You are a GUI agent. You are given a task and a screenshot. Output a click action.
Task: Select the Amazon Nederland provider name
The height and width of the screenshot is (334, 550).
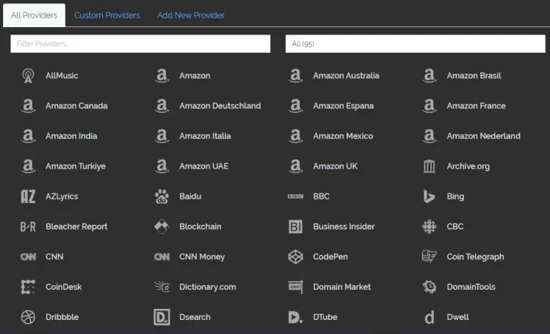(483, 136)
